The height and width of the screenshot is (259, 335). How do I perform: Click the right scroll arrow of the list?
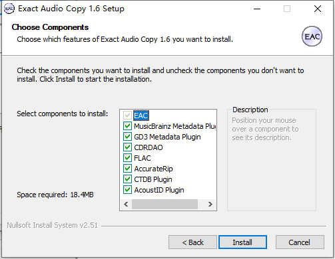click(x=210, y=204)
